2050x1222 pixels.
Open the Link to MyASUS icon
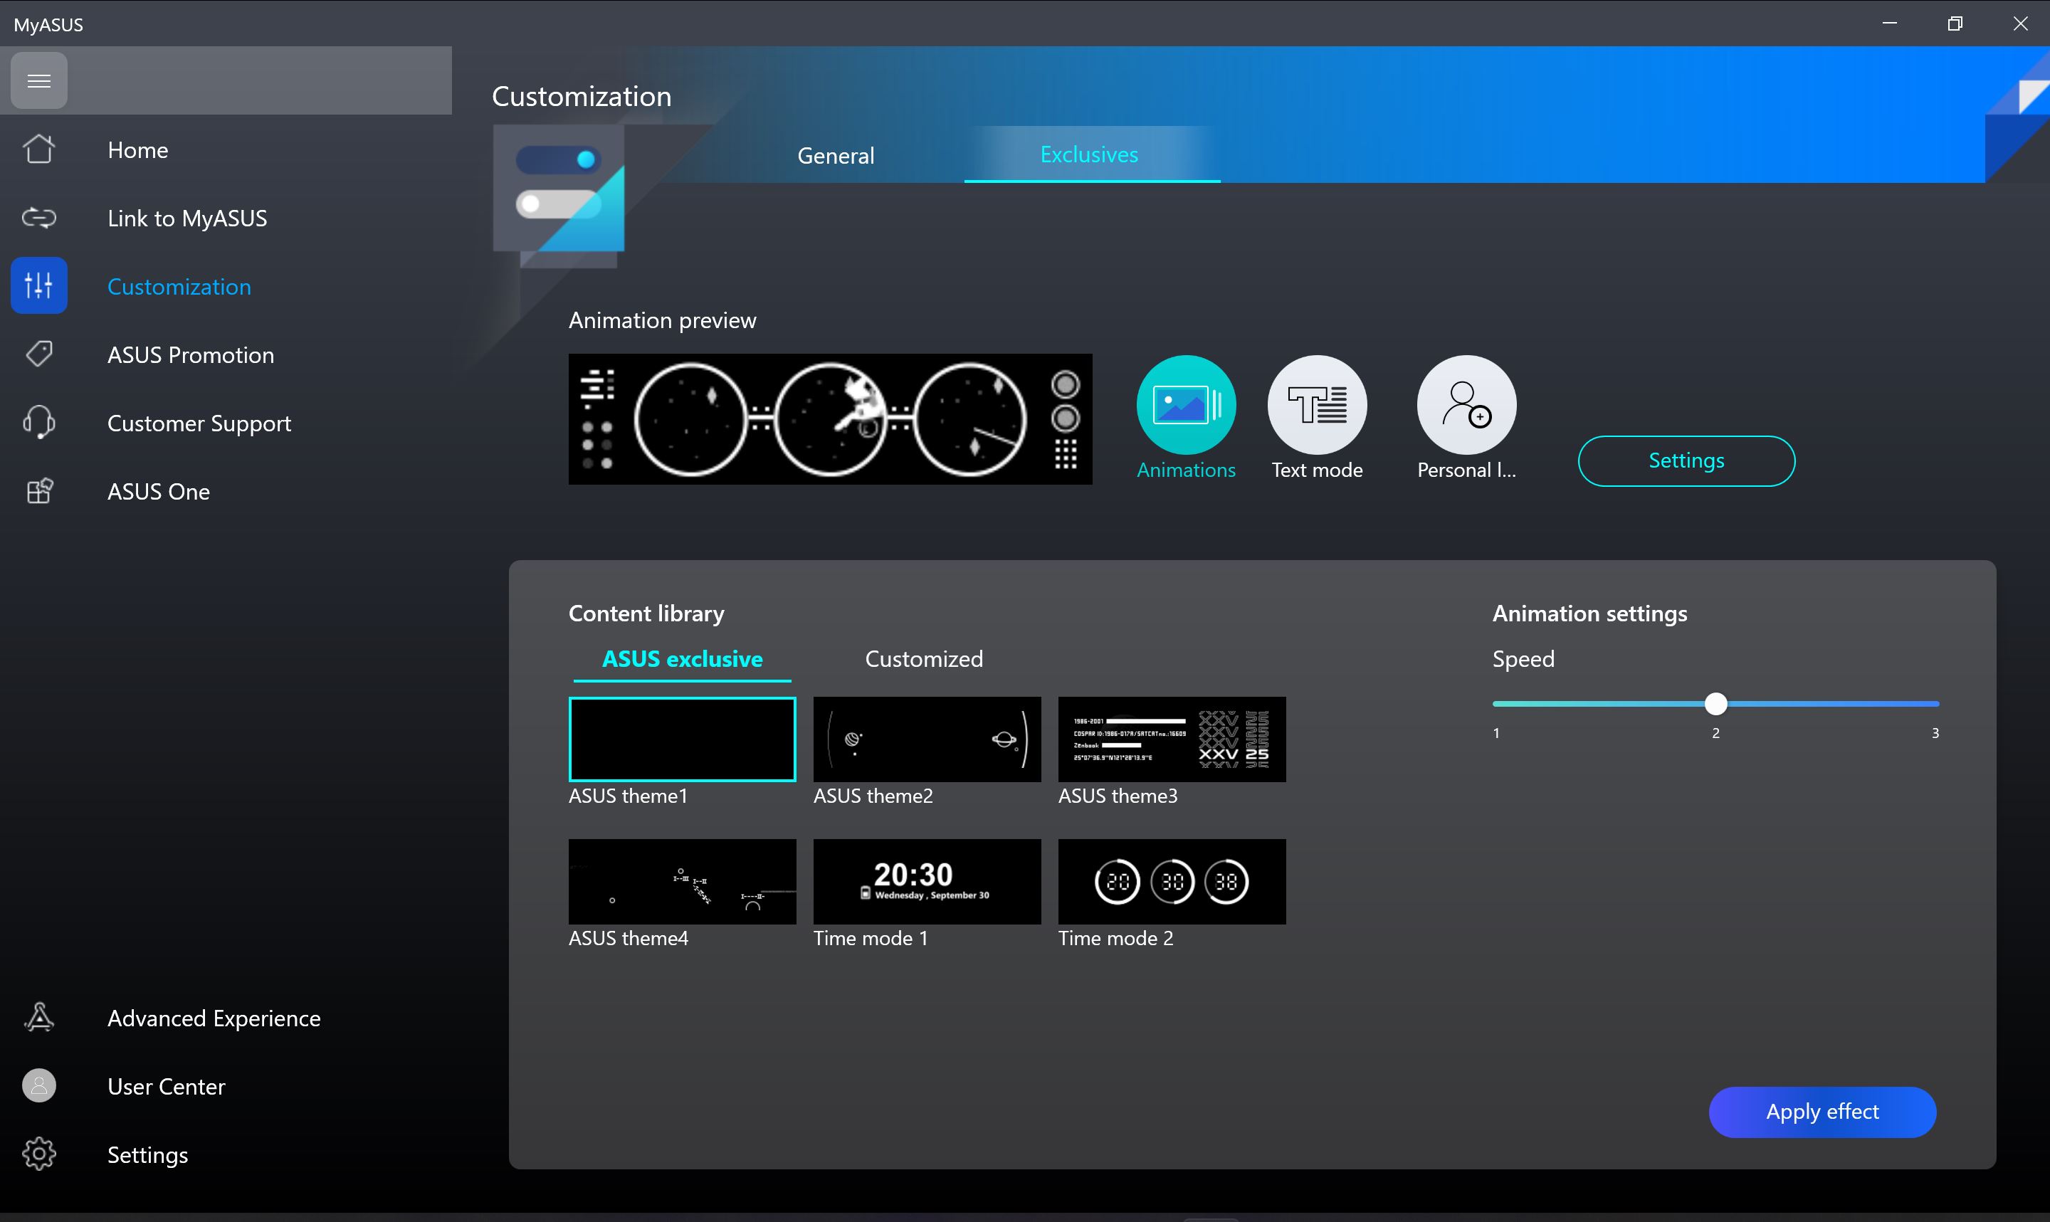pos(38,217)
